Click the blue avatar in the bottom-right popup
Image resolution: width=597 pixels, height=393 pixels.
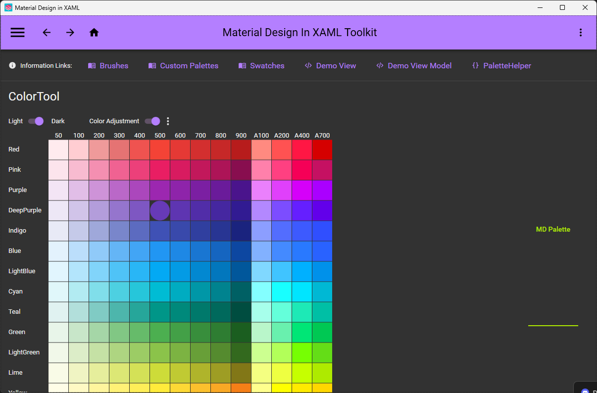point(585,391)
